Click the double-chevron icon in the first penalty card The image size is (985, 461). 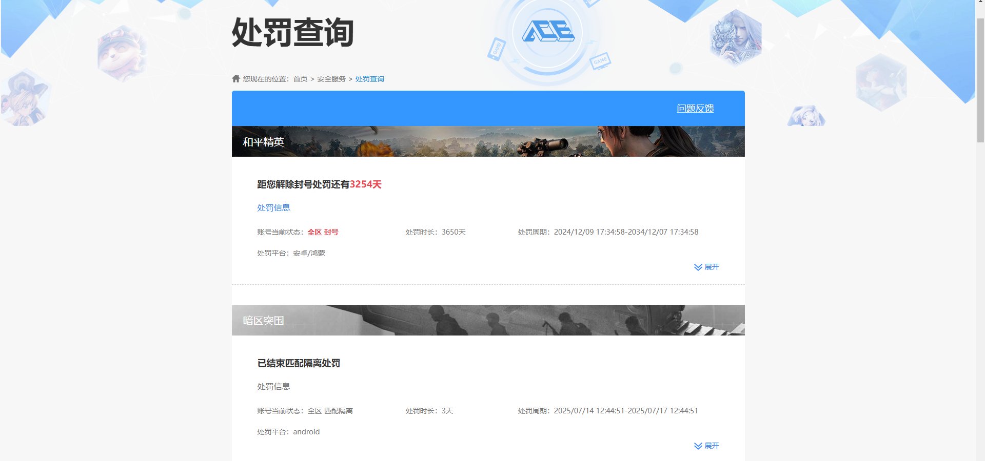tap(697, 267)
